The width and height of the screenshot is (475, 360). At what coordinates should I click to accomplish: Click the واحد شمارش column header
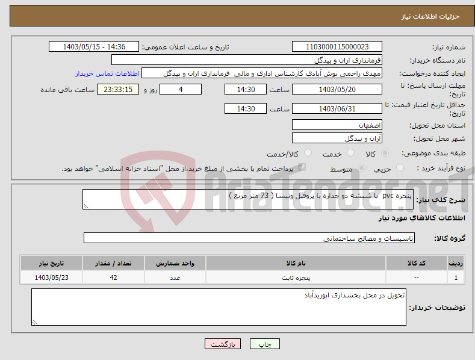(x=175, y=263)
